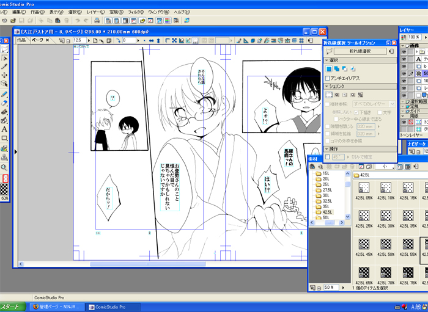Open the レイヤー(L) menu
Screen dimensions: 428x312
[x=95, y=12]
